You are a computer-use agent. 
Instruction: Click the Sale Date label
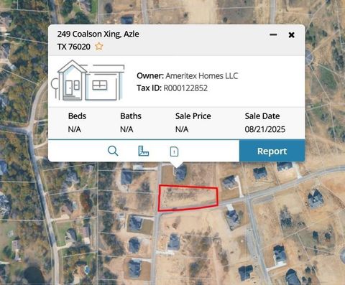click(262, 116)
